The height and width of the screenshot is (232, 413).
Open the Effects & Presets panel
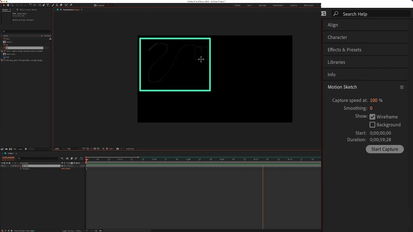point(344,50)
